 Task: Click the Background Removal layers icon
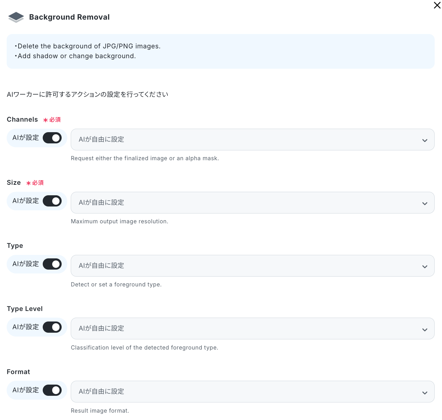click(x=16, y=17)
